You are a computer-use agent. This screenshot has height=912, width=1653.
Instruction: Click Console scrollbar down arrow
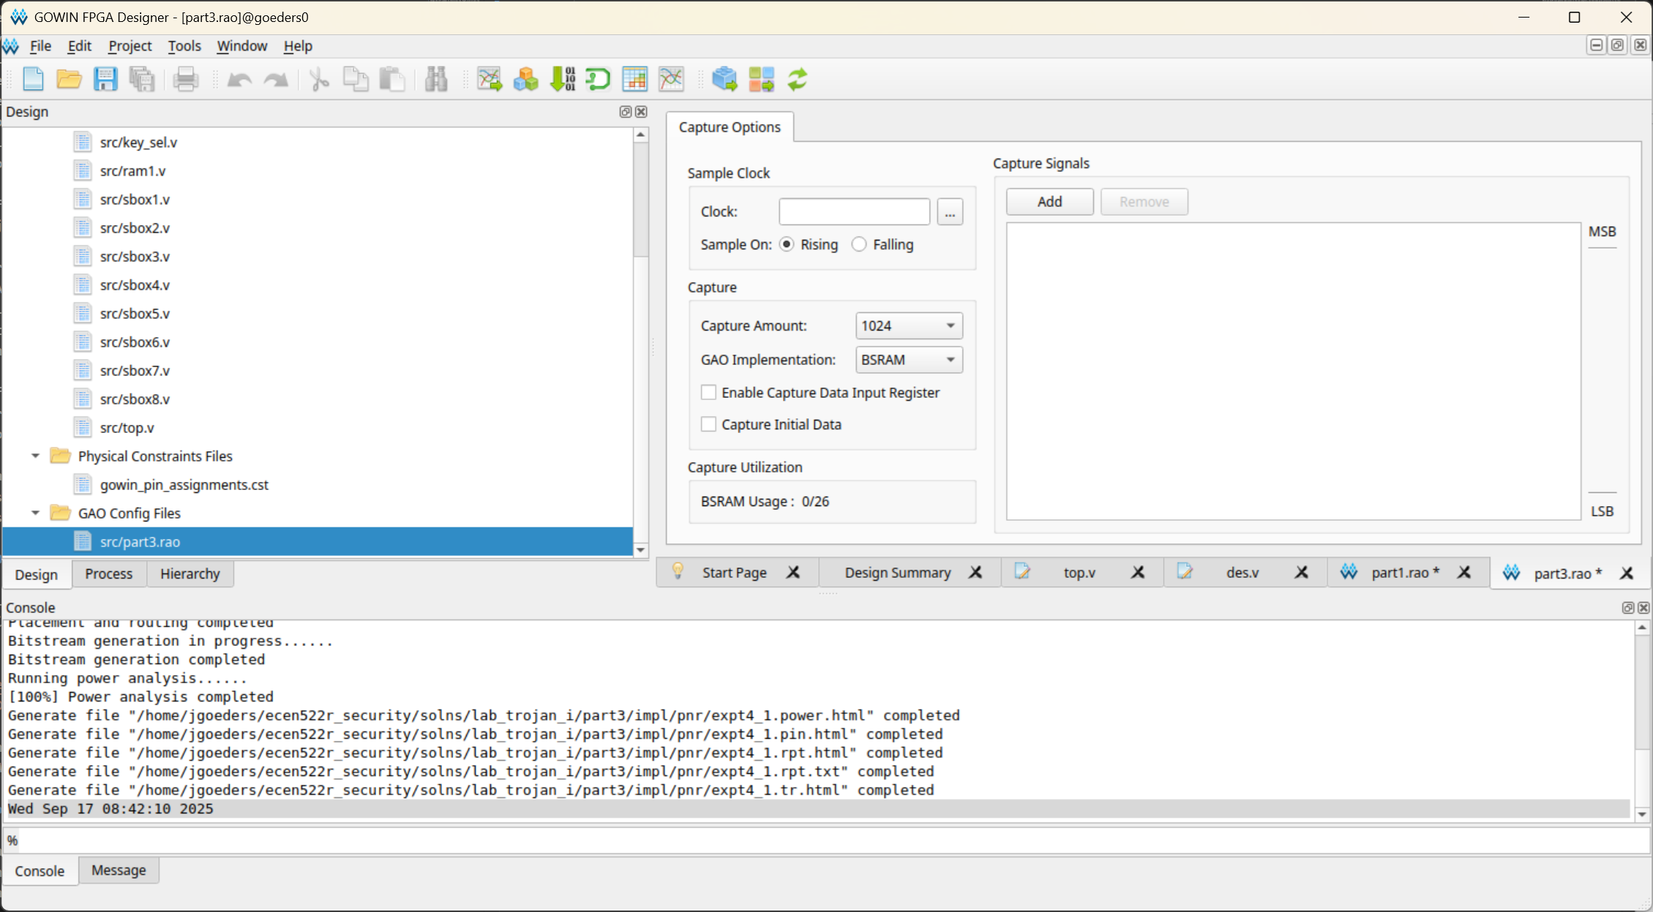pos(1642,814)
